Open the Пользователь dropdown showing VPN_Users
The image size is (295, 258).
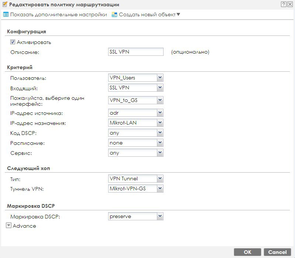pos(160,78)
